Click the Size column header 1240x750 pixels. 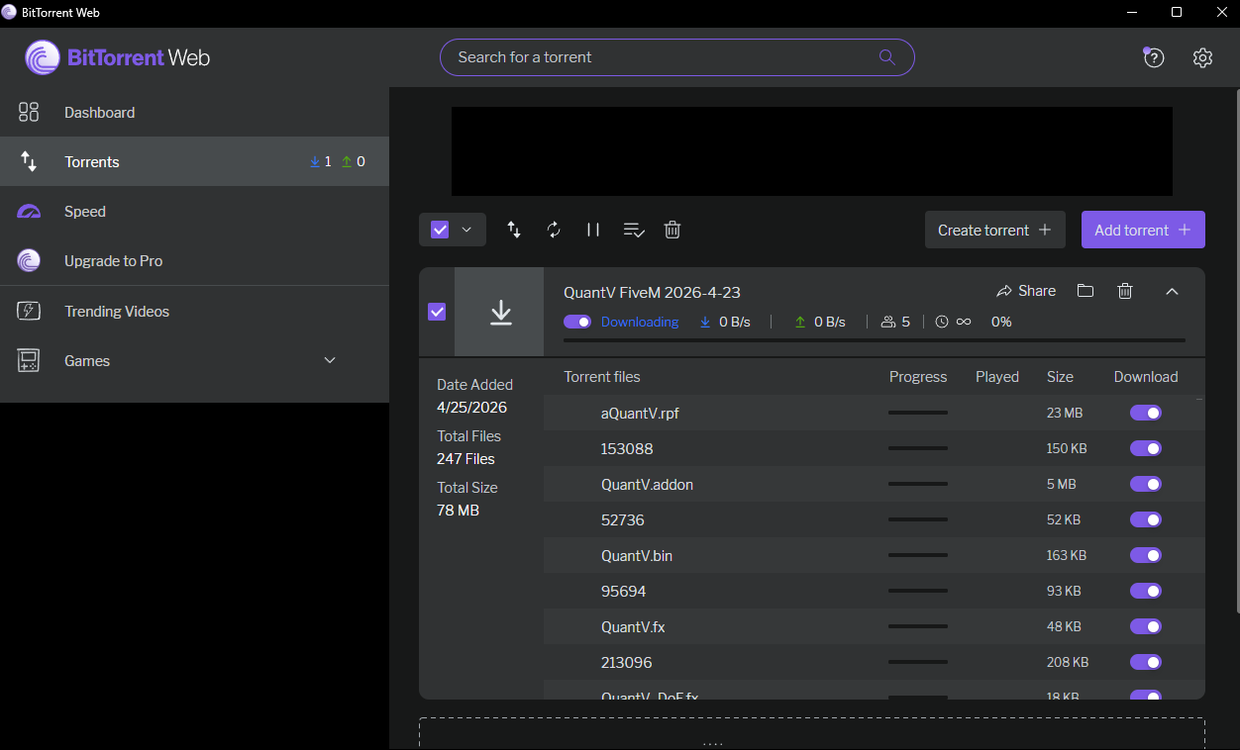click(x=1060, y=377)
